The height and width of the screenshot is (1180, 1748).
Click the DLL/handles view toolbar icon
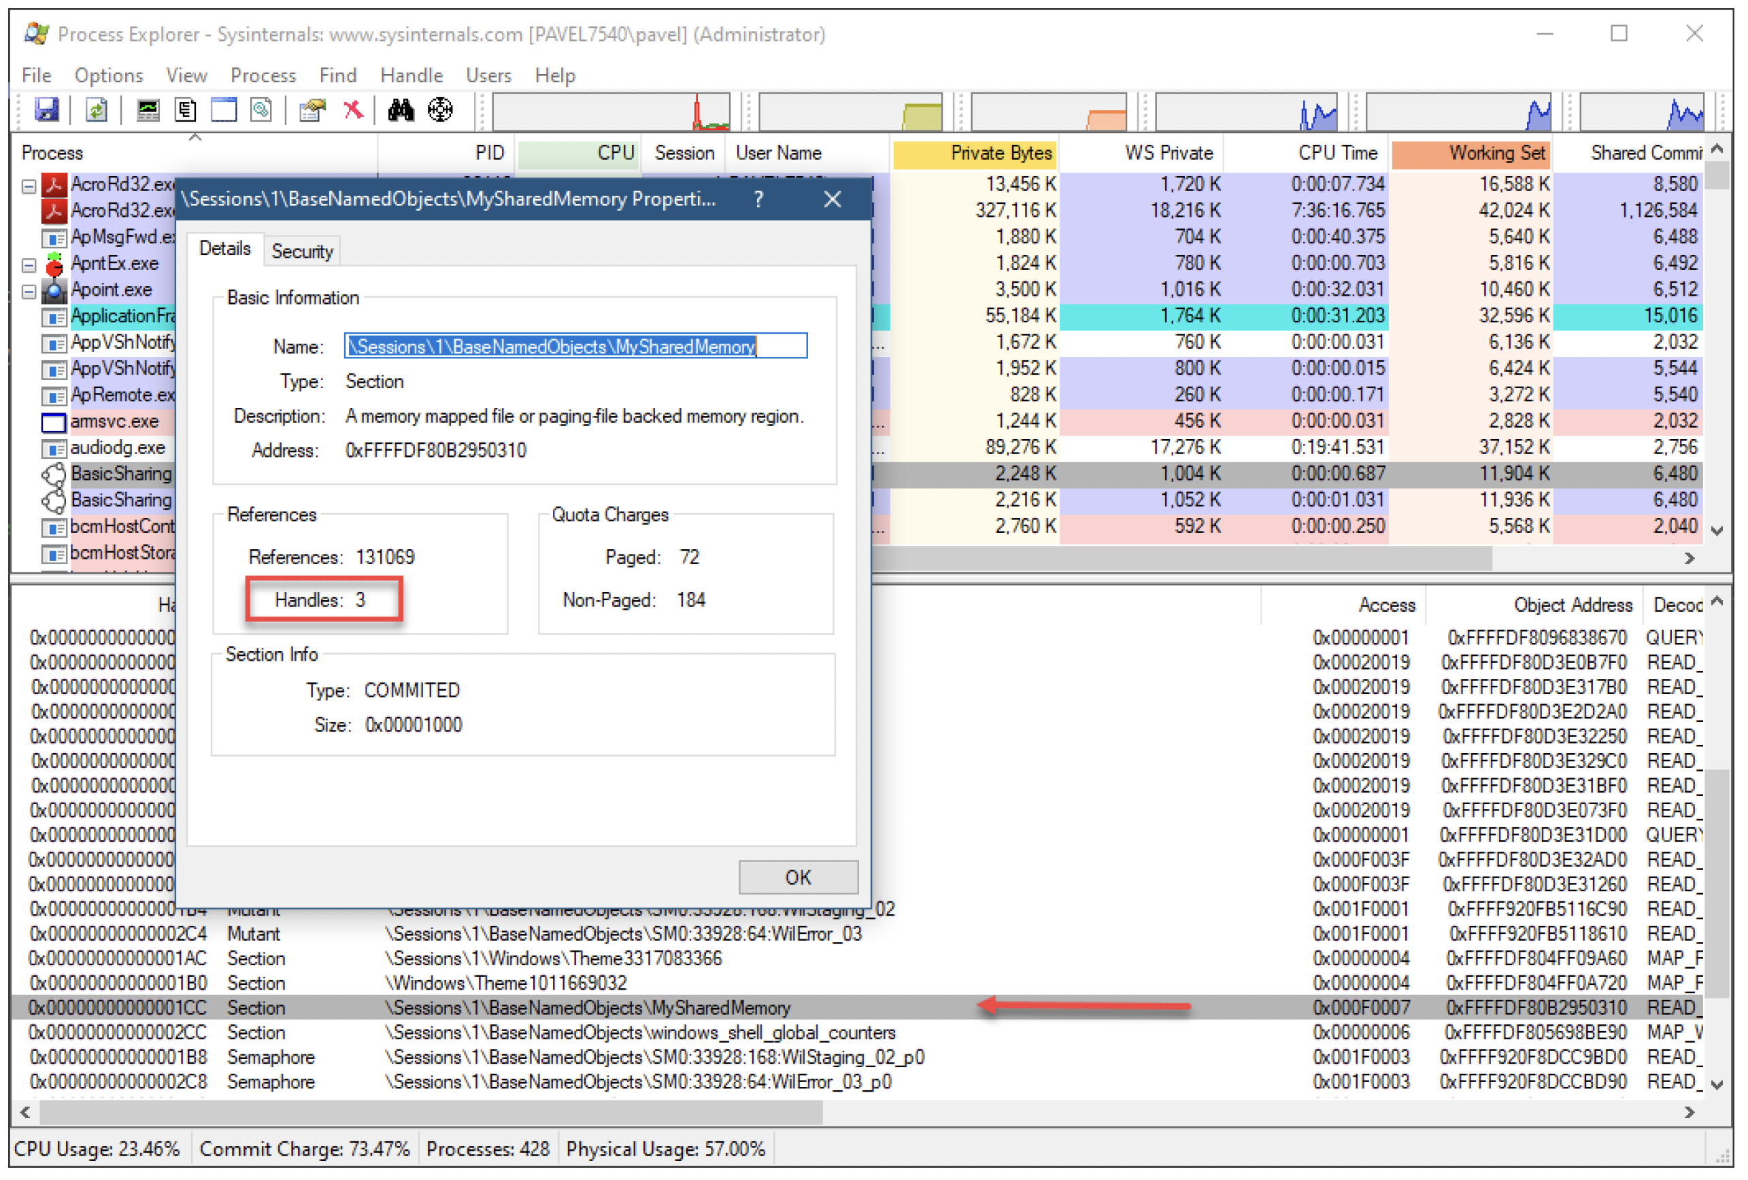[261, 111]
